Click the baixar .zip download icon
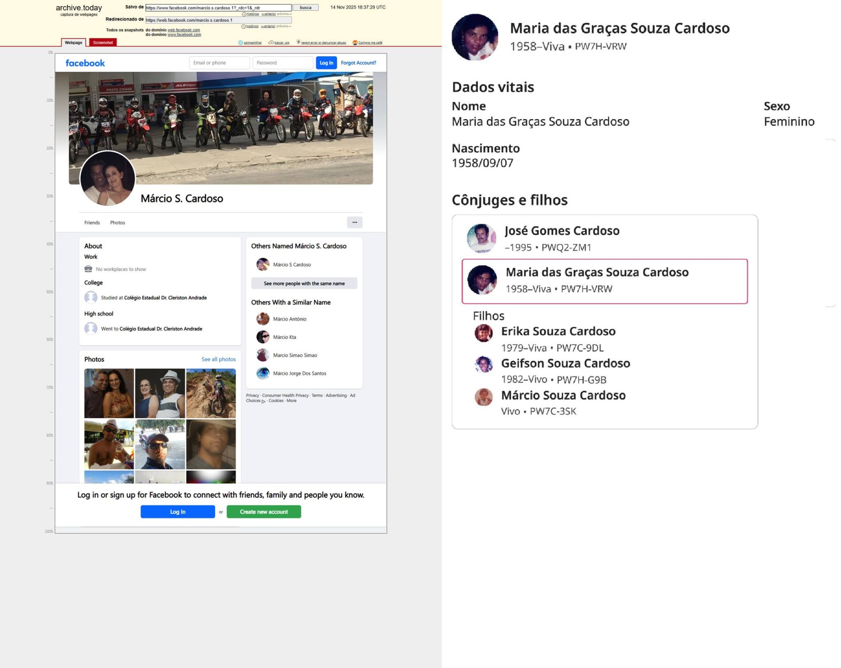 coord(271,43)
